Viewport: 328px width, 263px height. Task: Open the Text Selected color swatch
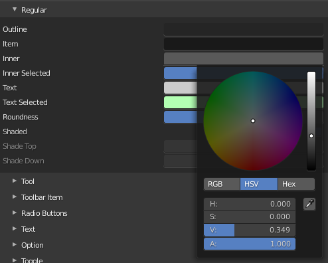click(181, 102)
